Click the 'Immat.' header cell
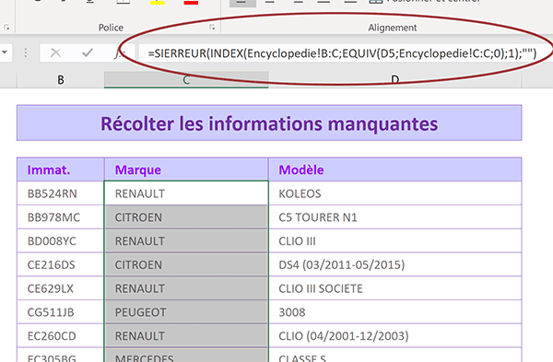Image resolution: width=553 pixels, height=362 pixels. point(61,169)
